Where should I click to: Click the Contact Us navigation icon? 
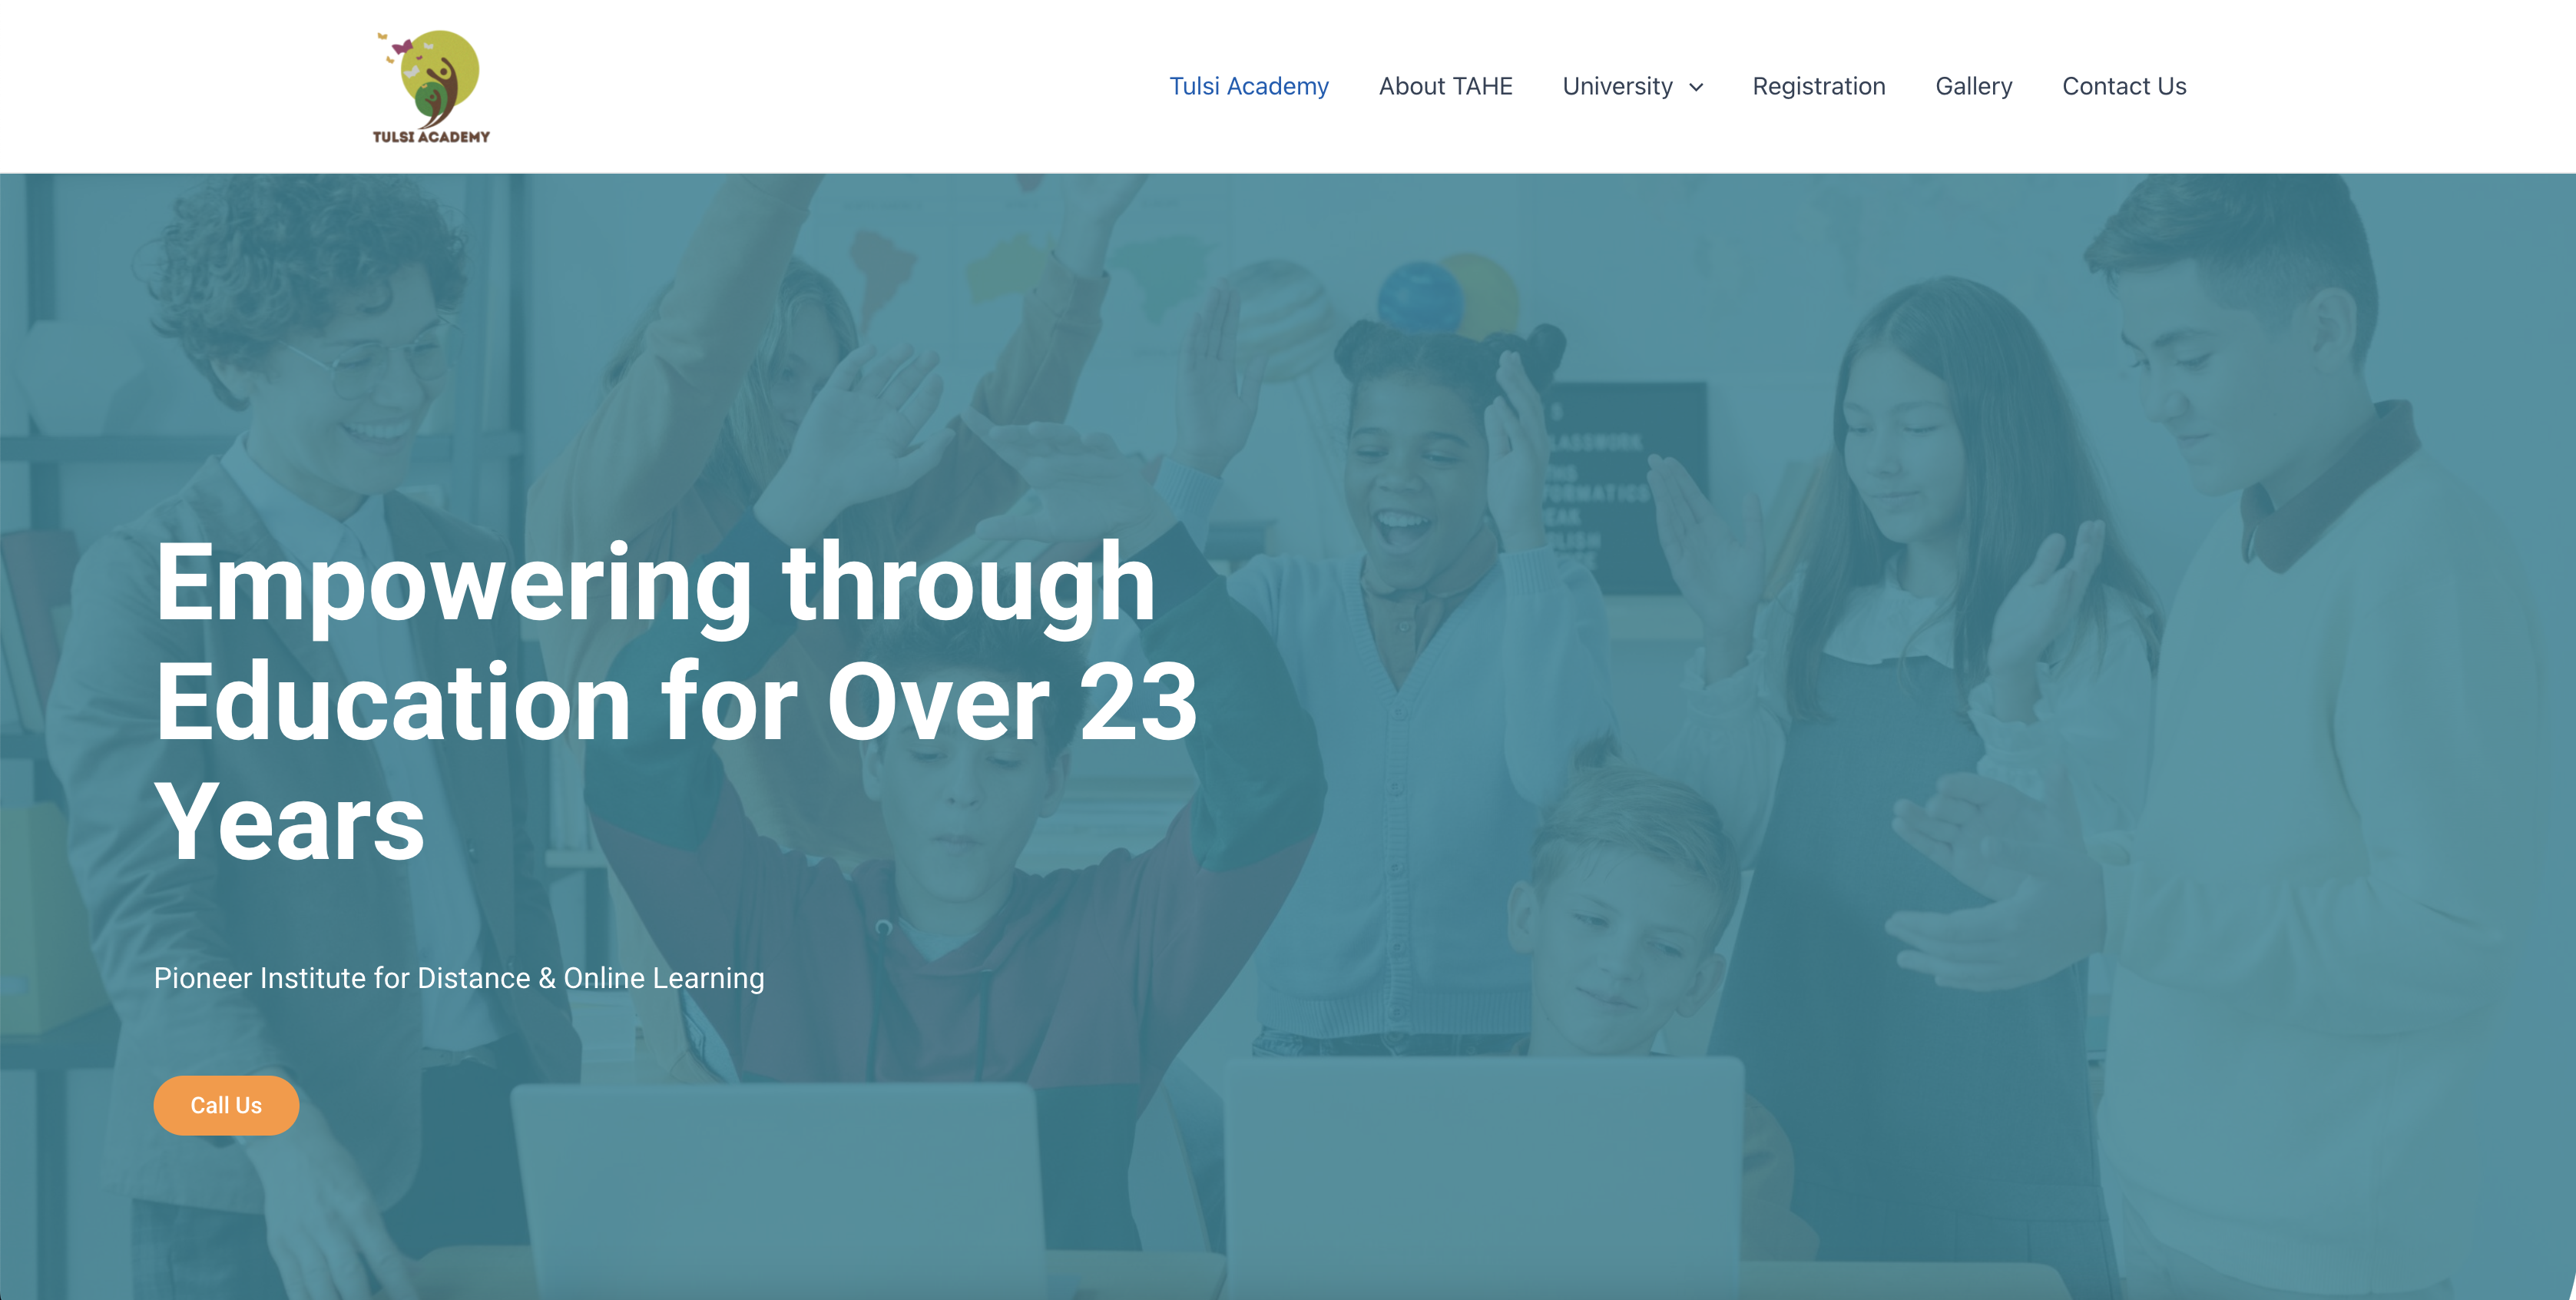tap(2125, 86)
